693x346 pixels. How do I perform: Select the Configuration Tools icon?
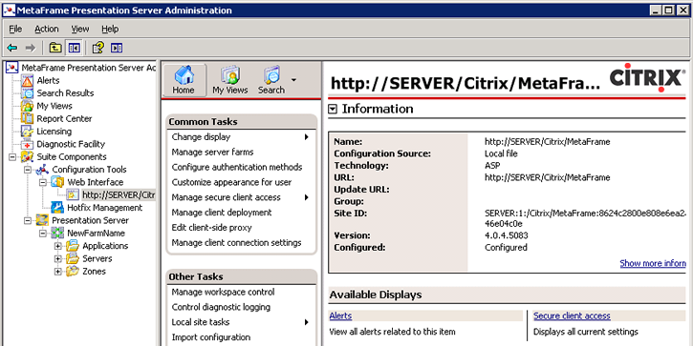point(42,170)
